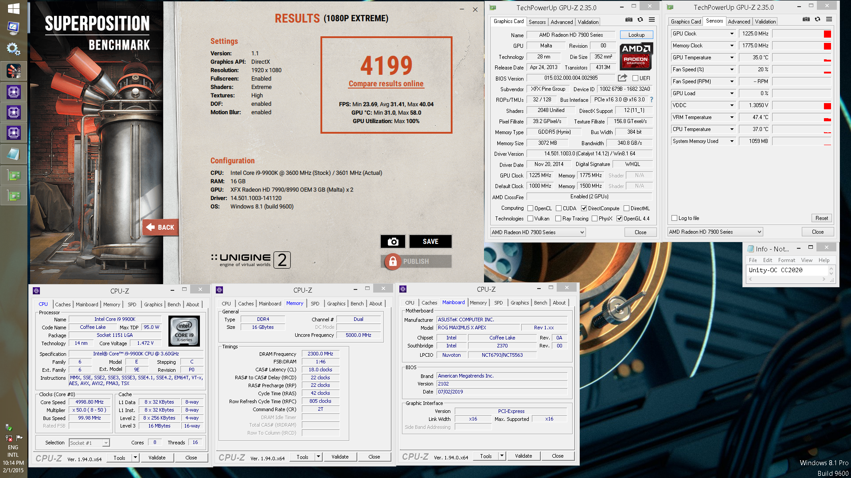Open the Format menu in Notepad
The width and height of the screenshot is (851, 478).
tap(786, 260)
